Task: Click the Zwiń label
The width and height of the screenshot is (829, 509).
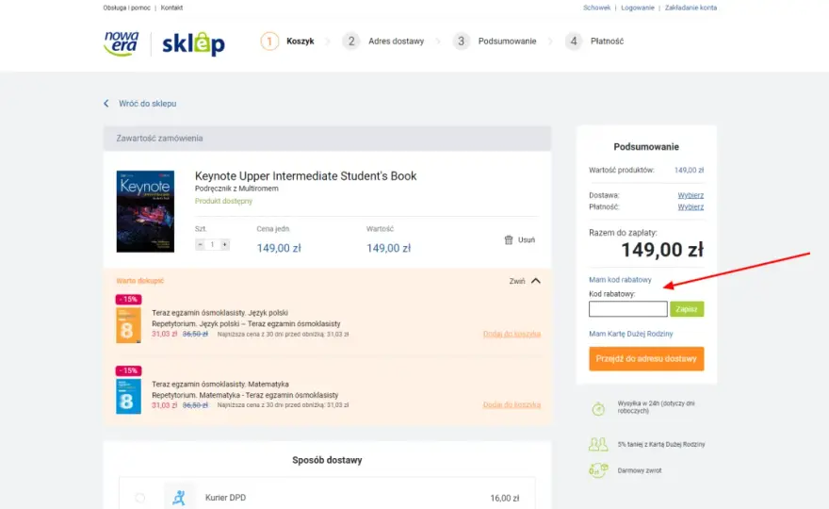Action: [517, 281]
